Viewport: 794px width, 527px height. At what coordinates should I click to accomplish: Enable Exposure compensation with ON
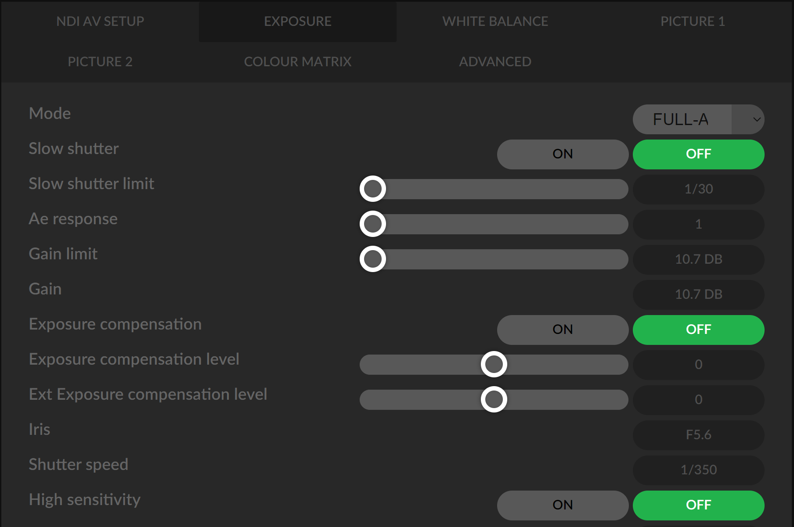tap(562, 330)
